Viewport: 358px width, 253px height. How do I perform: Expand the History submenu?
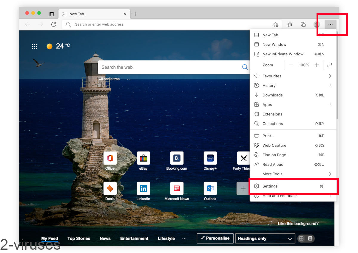tap(292, 85)
